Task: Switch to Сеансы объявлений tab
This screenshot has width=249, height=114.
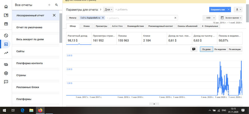Action: tap(188, 26)
